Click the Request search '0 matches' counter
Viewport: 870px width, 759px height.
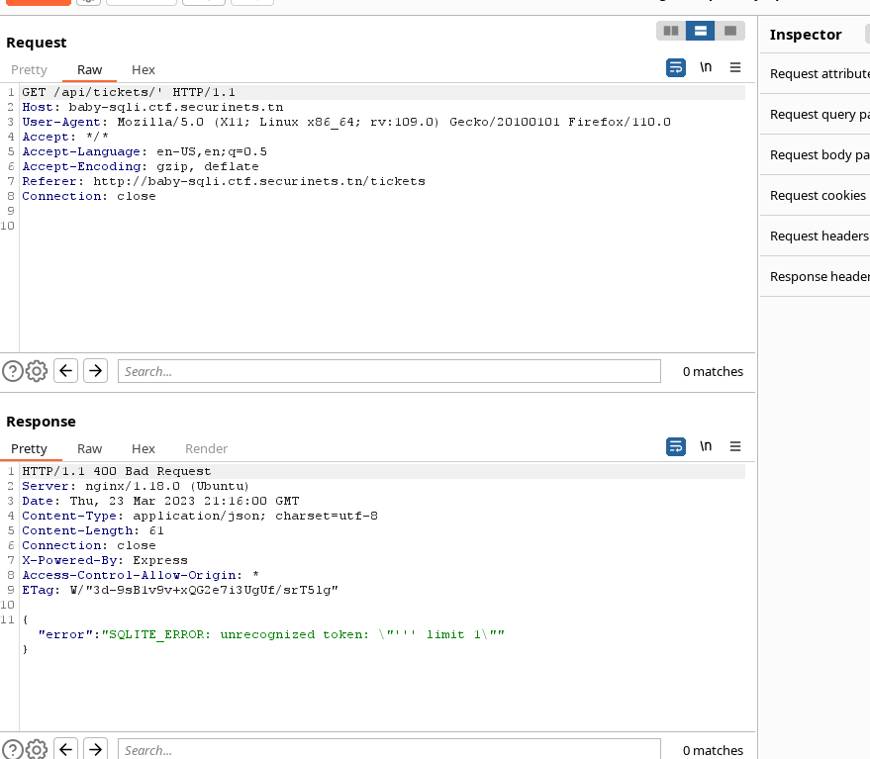[713, 372]
